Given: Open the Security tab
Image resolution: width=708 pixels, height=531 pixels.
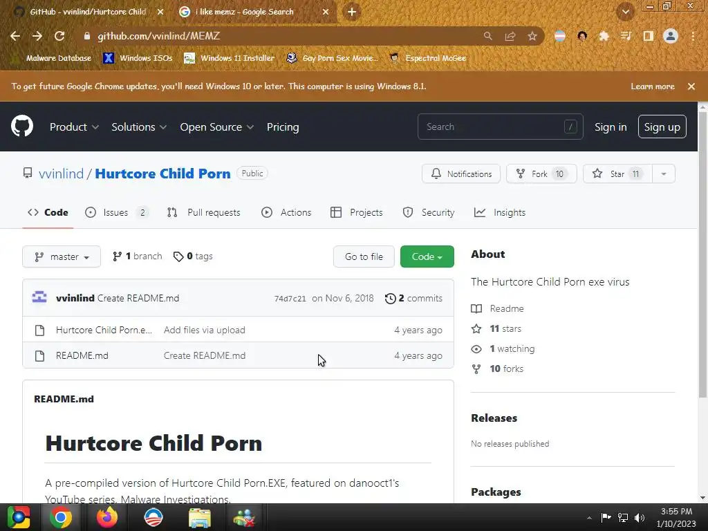Looking at the screenshot, I should click(x=429, y=213).
